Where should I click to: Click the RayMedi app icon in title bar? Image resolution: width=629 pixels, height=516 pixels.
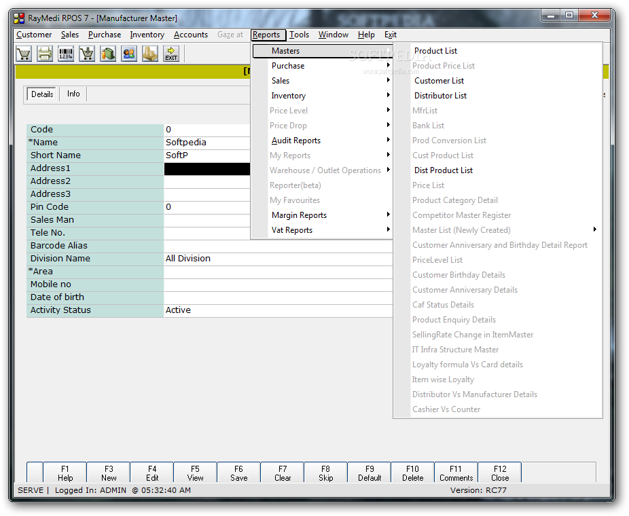(19, 18)
